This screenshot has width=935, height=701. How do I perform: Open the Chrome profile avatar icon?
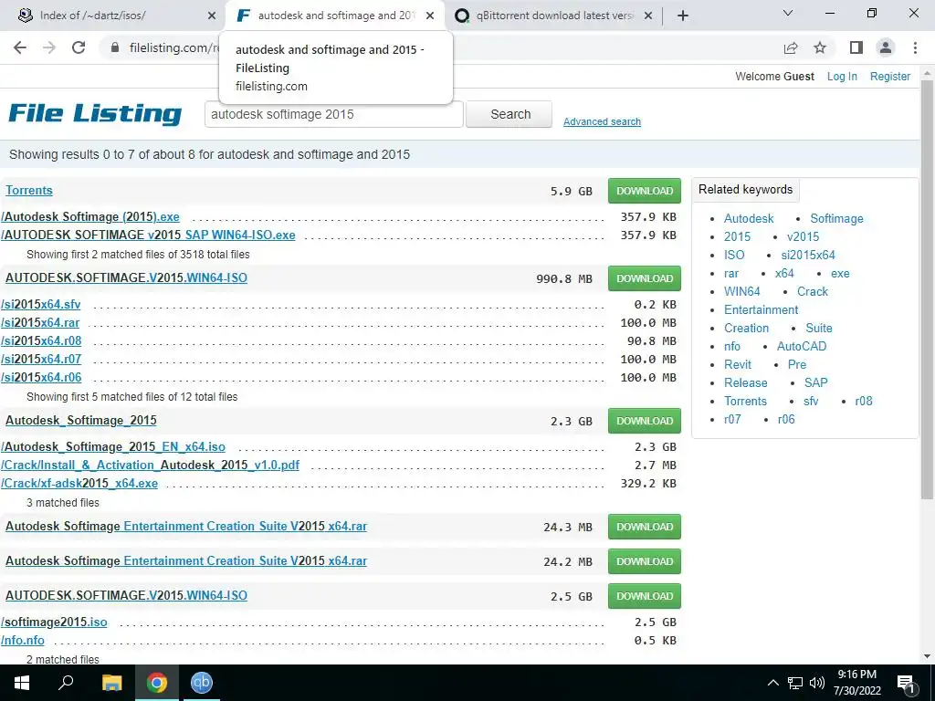pyautogui.click(x=886, y=47)
